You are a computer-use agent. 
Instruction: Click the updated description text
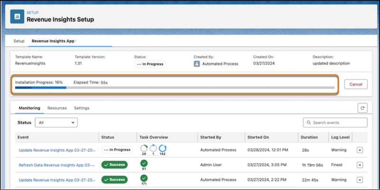click(x=331, y=64)
